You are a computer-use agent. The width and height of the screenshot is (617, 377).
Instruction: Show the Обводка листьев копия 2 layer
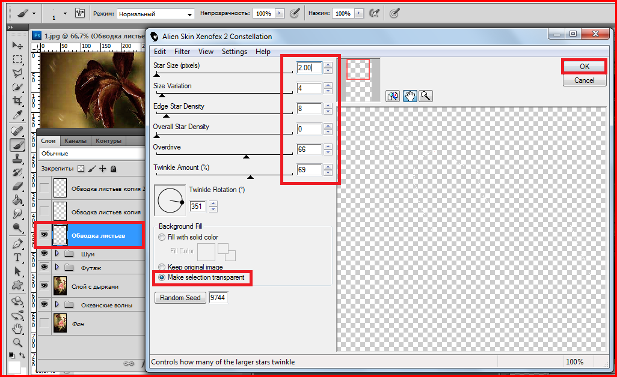coord(44,188)
